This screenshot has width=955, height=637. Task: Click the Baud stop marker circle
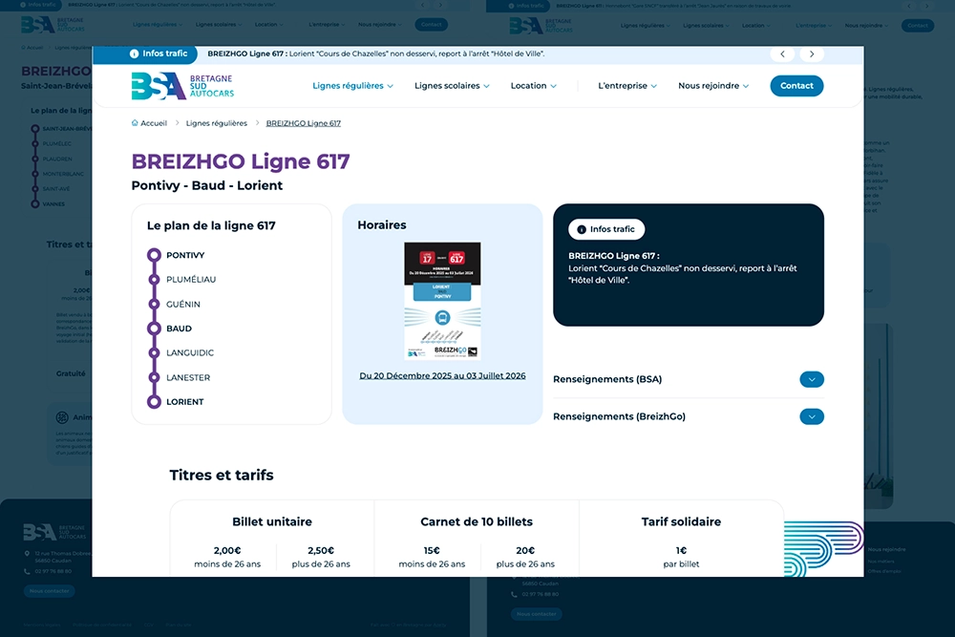[x=154, y=329]
